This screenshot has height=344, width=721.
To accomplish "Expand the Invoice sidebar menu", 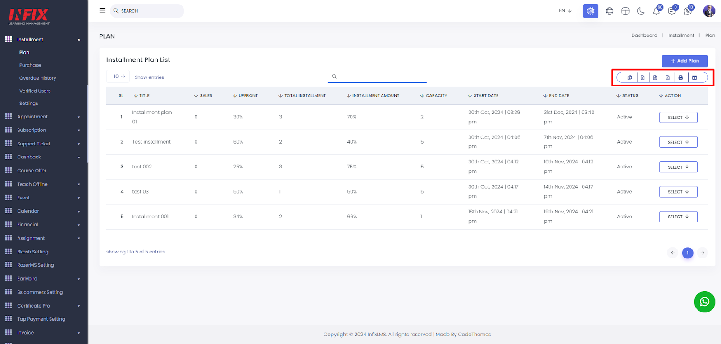I will (x=43, y=333).
